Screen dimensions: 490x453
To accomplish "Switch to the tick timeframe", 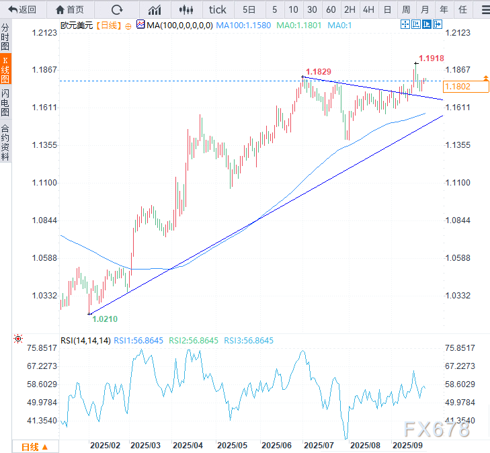I will point(218,9).
